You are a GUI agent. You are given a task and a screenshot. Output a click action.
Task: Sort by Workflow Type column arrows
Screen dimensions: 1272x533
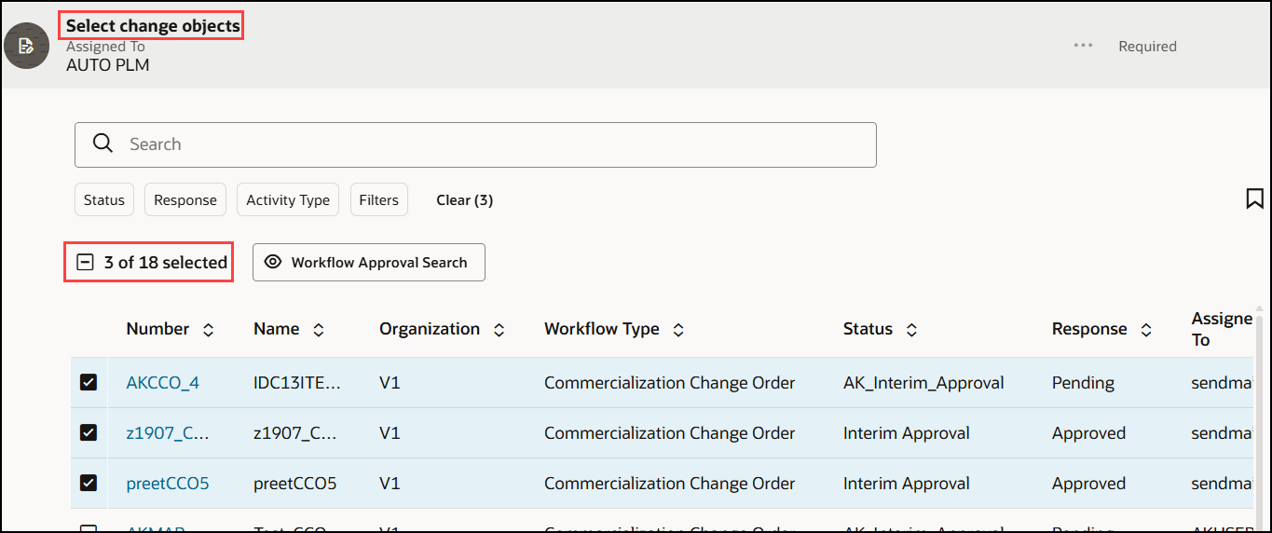[678, 330]
